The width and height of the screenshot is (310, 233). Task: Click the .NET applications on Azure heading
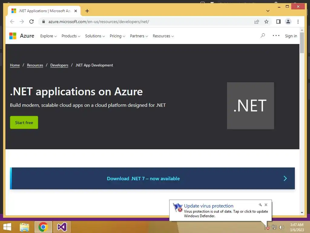(76, 92)
